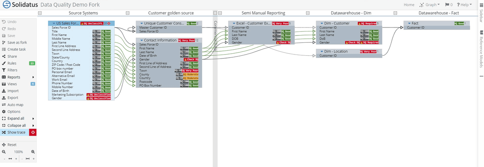
Task: Click DQ Unclassified badge on US Sales Force header
Action: (92, 23)
